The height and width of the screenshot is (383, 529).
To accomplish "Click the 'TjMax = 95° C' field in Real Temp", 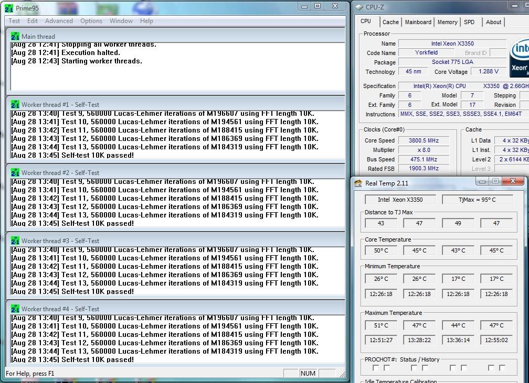I will tap(477, 200).
